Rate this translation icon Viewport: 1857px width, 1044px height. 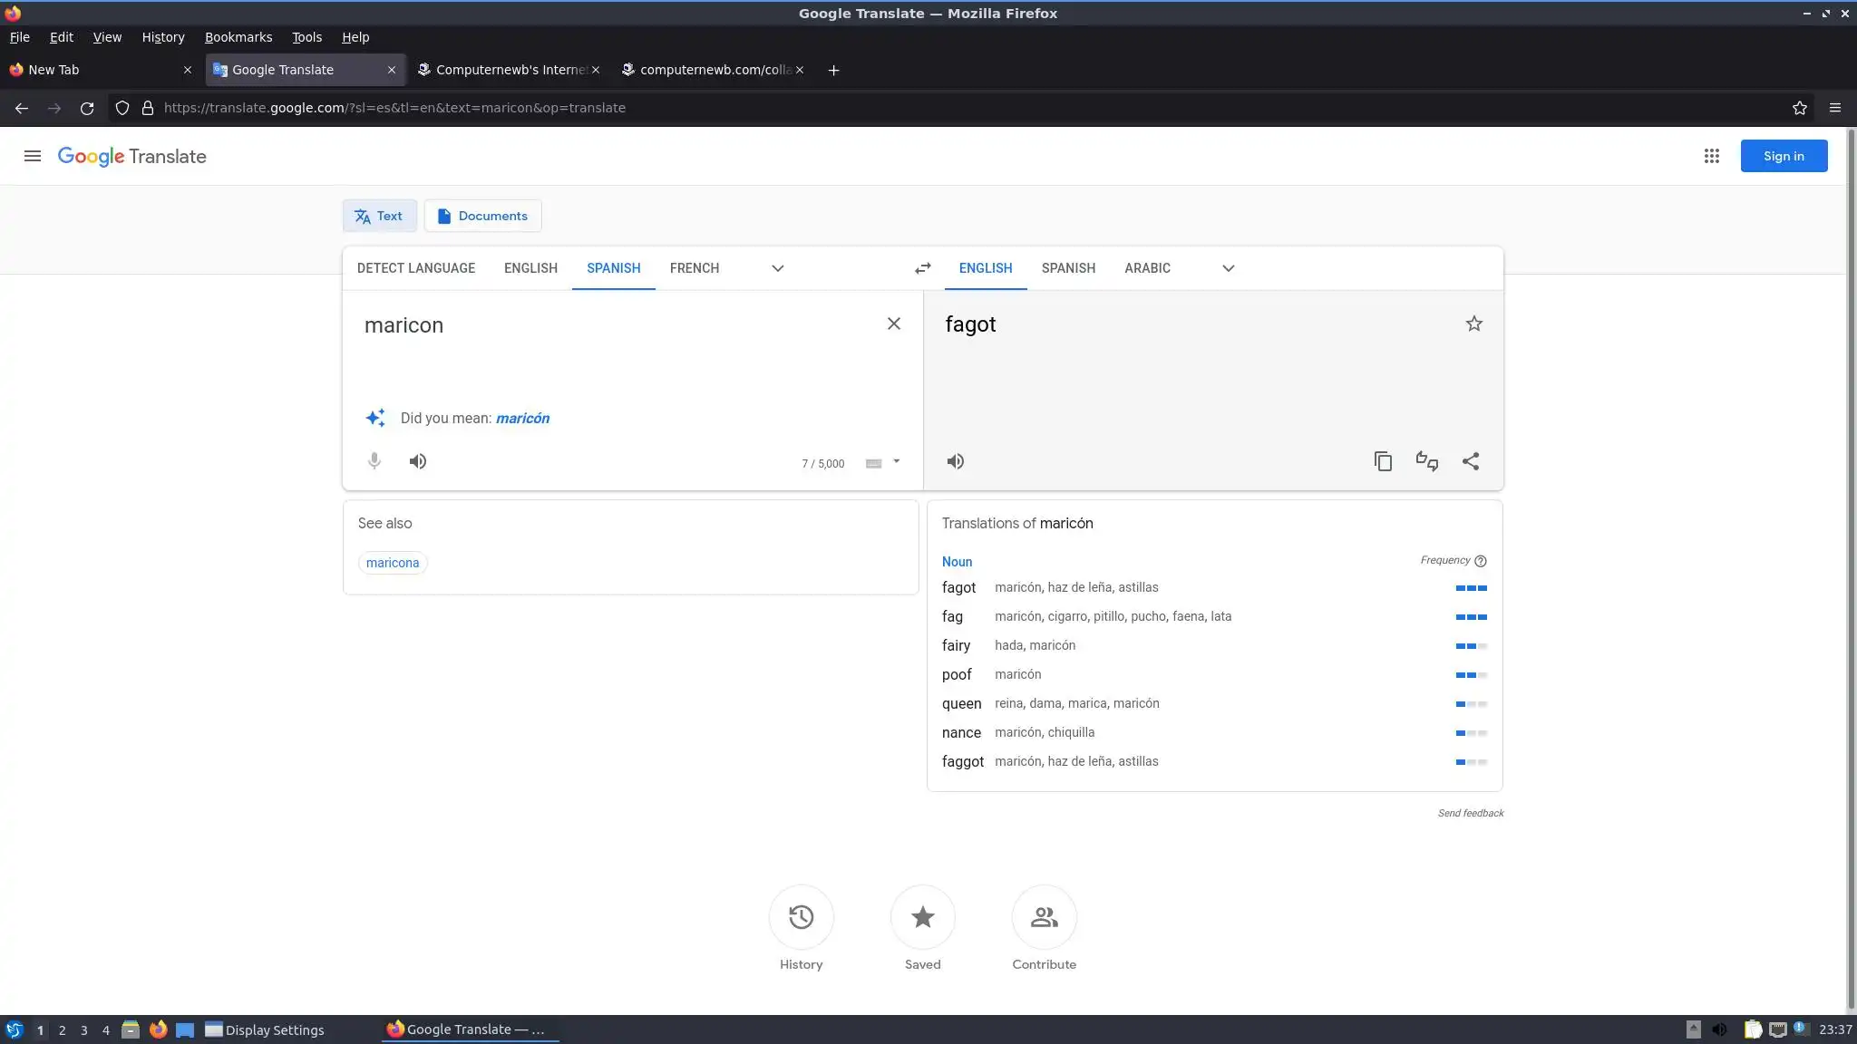click(1426, 461)
